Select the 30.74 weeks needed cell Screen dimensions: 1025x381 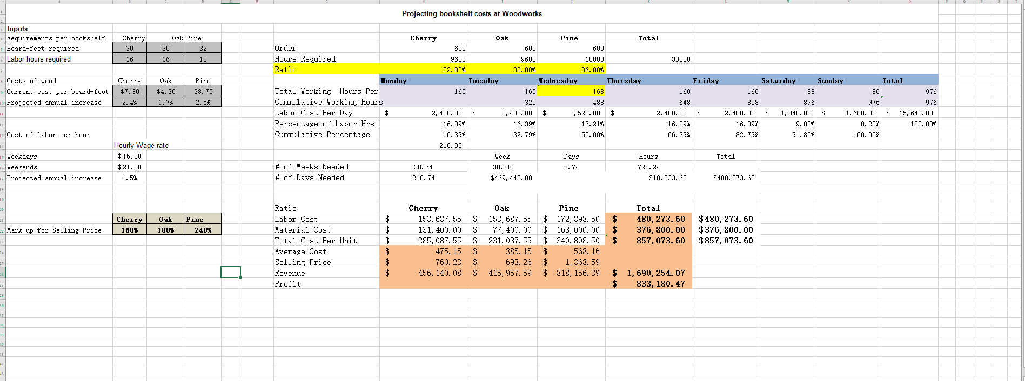click(423, 167)
